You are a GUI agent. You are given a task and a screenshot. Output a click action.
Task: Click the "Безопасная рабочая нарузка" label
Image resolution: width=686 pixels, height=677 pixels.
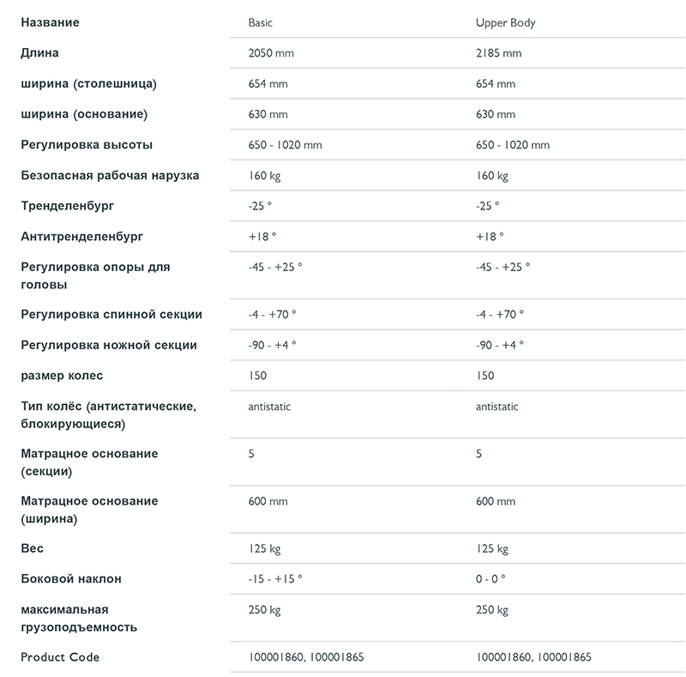(110, 176)
